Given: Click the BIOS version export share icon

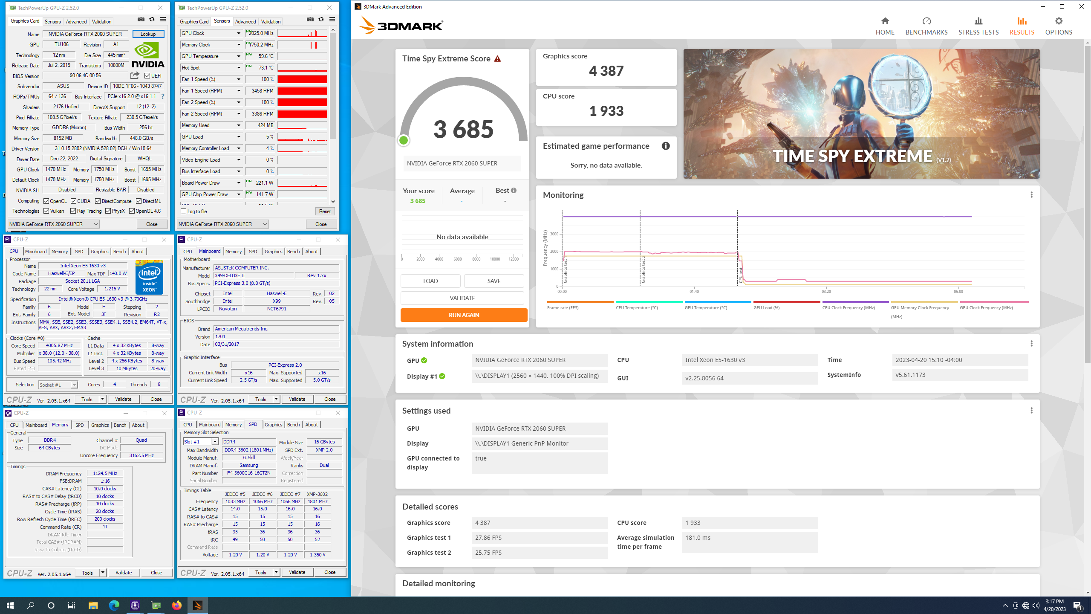Looking at the screenshot, I should click(135, 75).
